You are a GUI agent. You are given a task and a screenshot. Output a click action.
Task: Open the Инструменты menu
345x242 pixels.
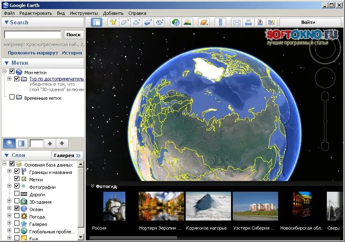tap(84, 13)
